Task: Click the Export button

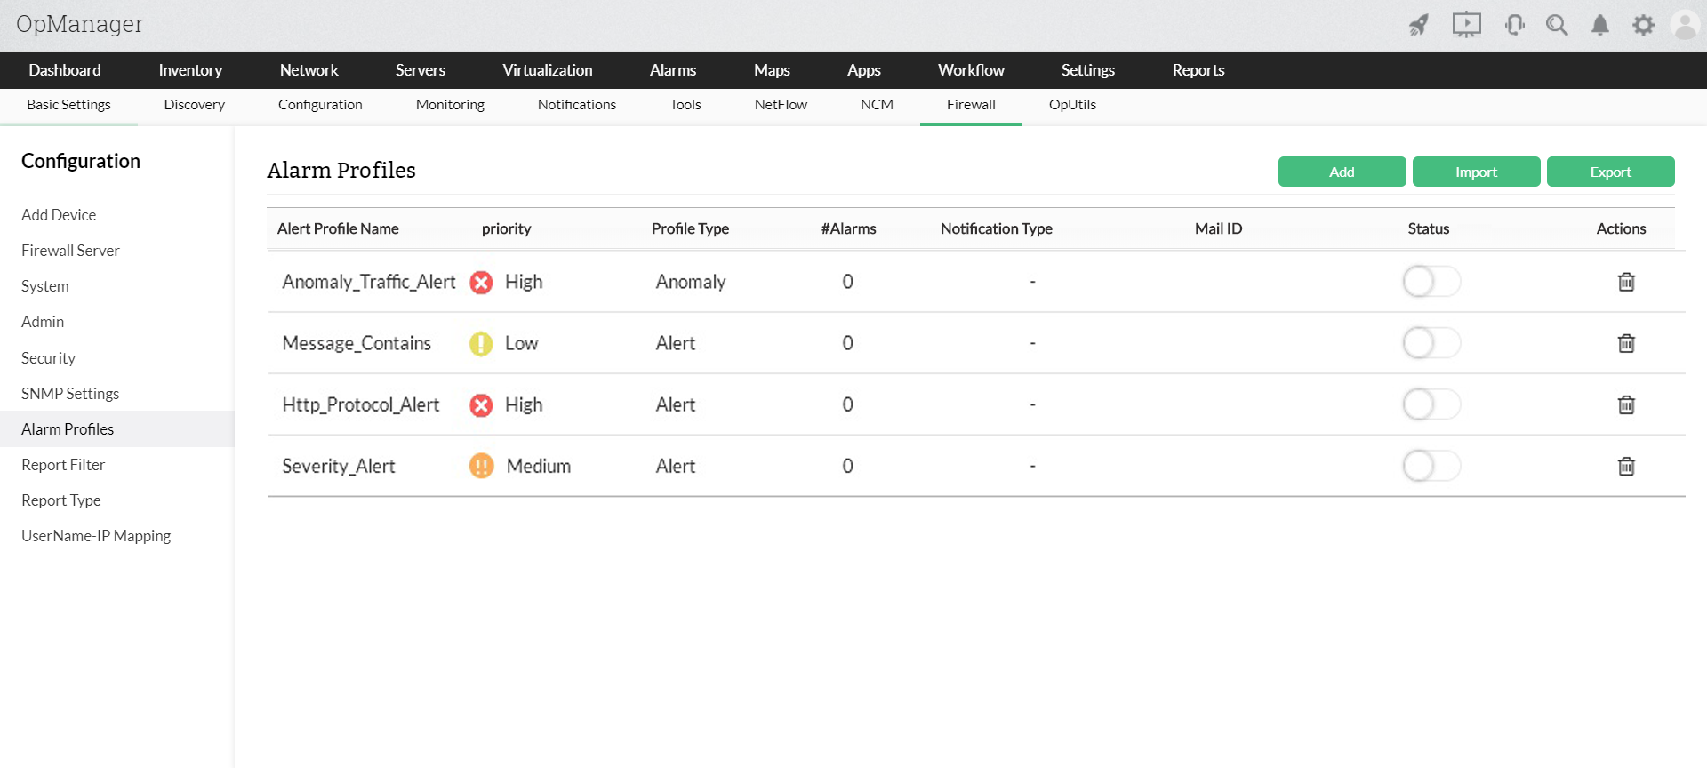Action: [x=1610, y=172]
